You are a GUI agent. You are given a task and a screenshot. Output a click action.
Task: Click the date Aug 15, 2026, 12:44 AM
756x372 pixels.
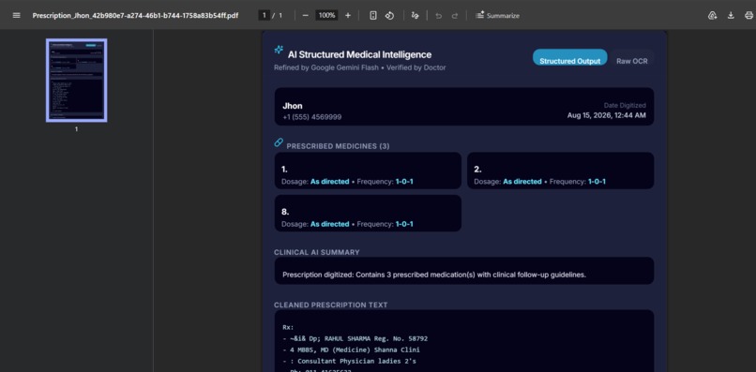[606, 115]
